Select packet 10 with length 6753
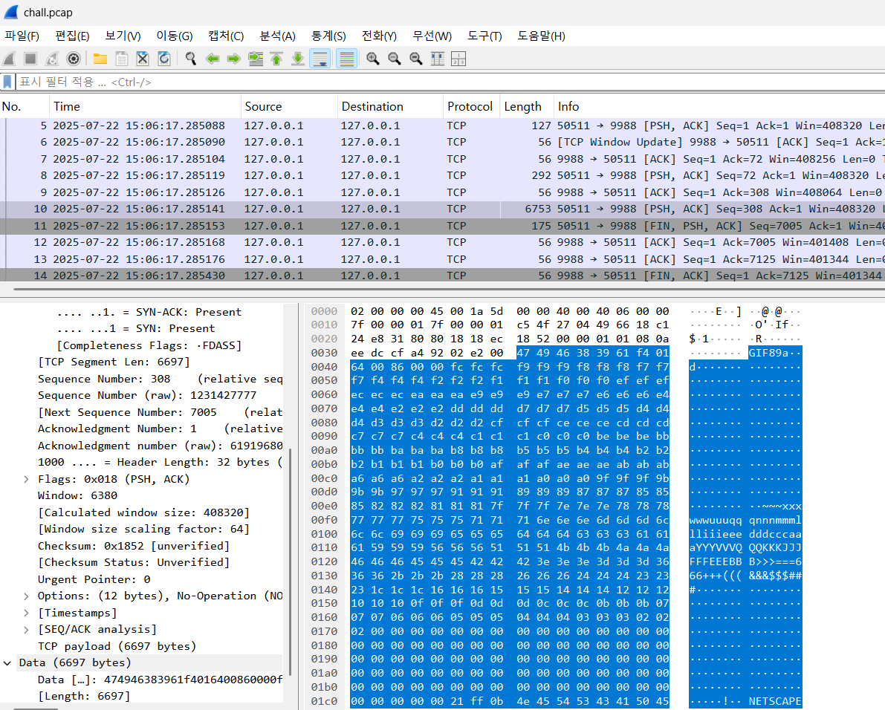885x710 pixels. coord(443,209)
